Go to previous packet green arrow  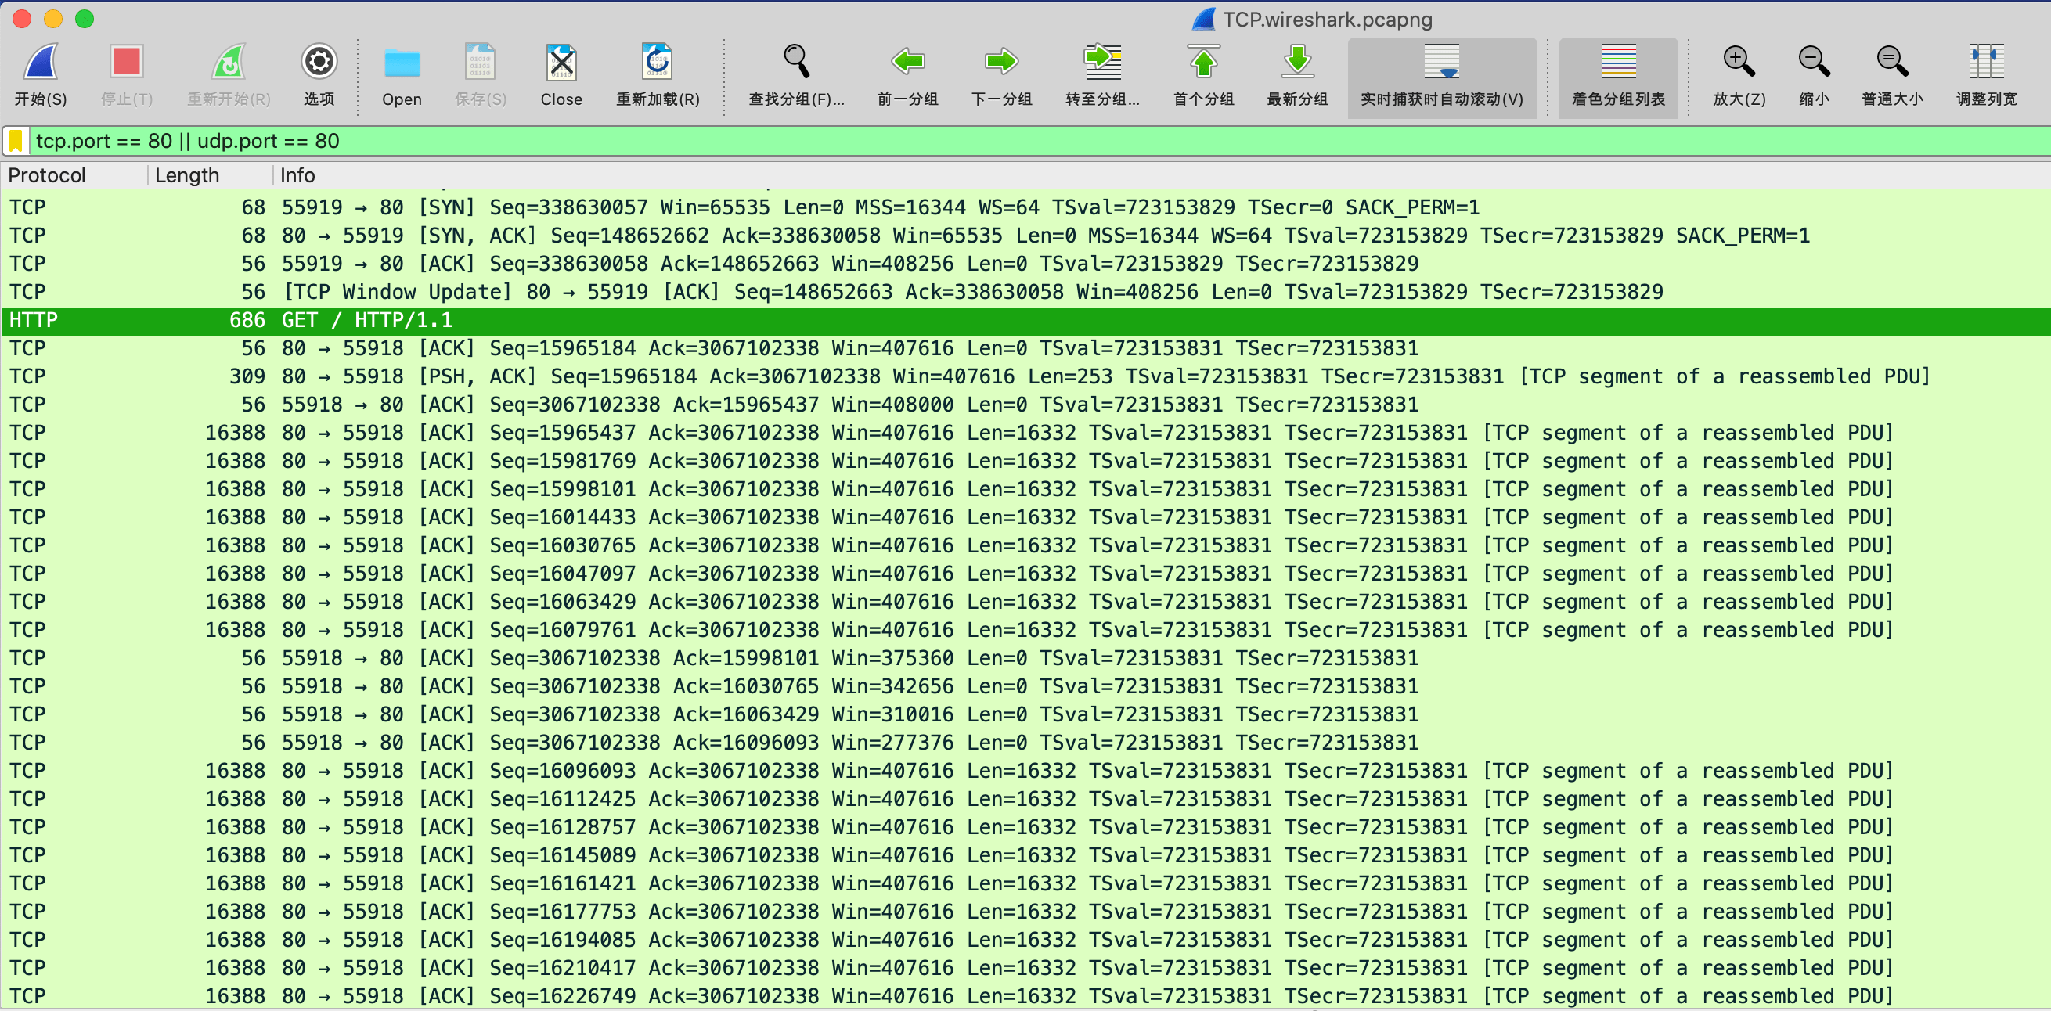[x=907, y=62]
